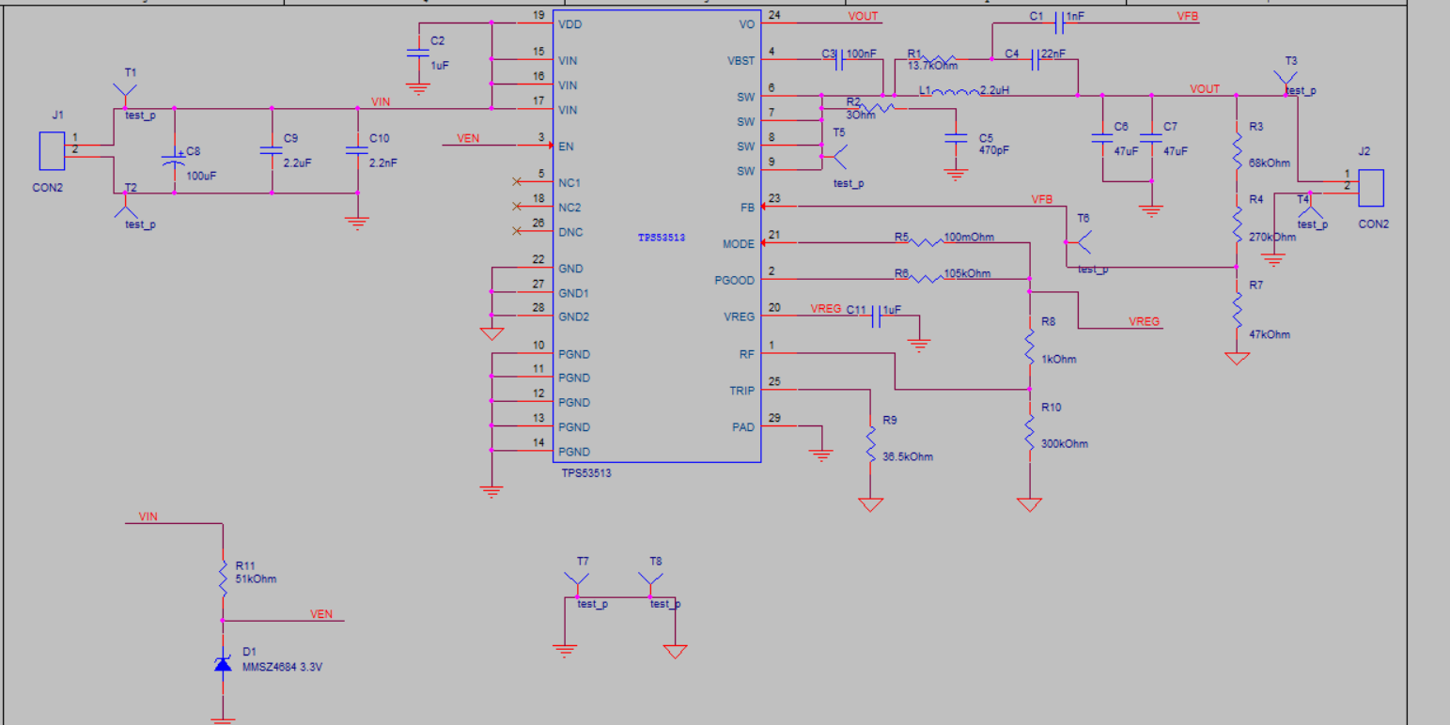Pick the C8 polarized capacitor symbol
Image resolution: width=1450 pixels, height=725 pixels.
coord(174,158)
